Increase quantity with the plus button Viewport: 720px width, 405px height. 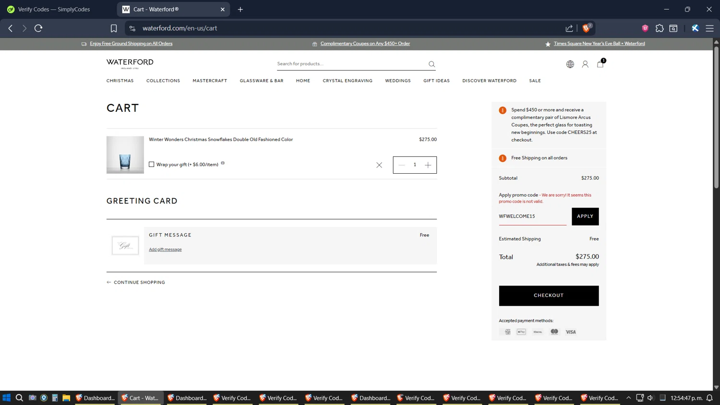click(428, 165)
